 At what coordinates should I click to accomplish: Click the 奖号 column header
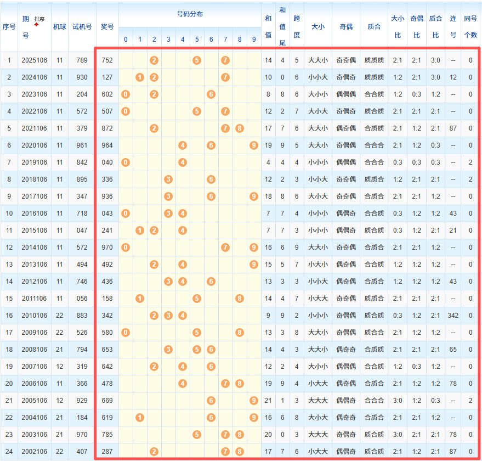pyautogui.click(x=107, y=26)
